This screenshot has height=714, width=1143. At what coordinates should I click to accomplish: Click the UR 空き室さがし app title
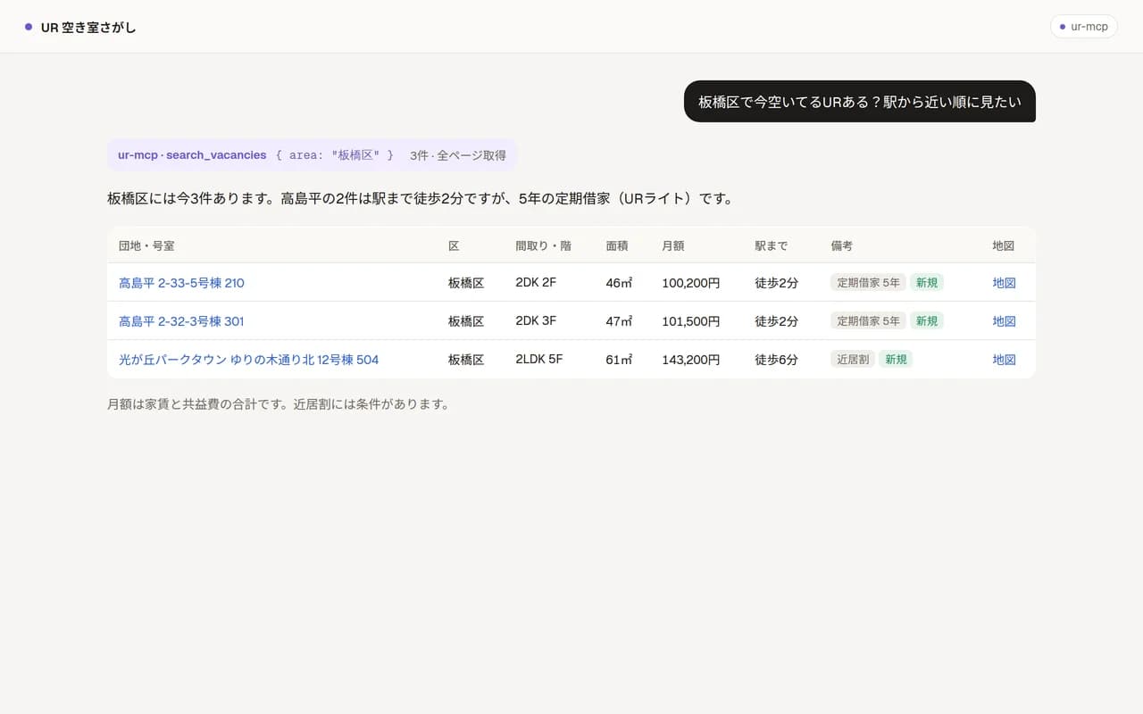coord(88,27)
